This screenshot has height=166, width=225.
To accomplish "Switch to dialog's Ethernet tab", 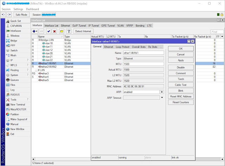I will (109, 47).
